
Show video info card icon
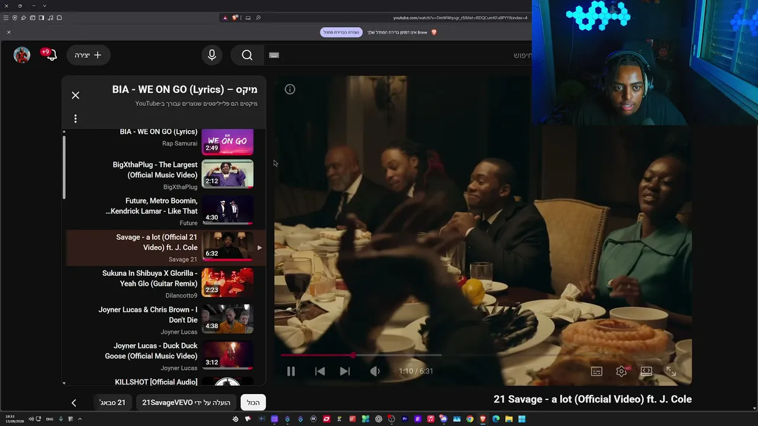pos(290,89)
